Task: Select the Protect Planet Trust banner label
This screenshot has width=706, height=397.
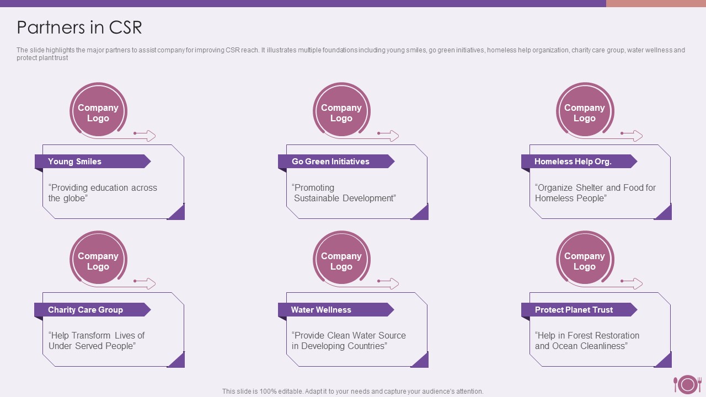Action: pos(579,310)
